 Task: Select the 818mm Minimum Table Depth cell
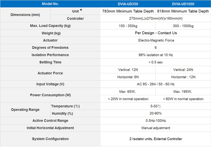click(183, 11)
